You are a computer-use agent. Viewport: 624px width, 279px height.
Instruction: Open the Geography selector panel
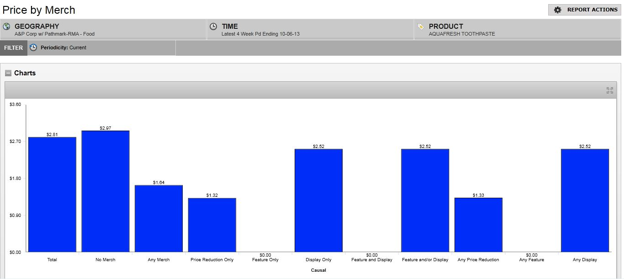pos(103,30)
